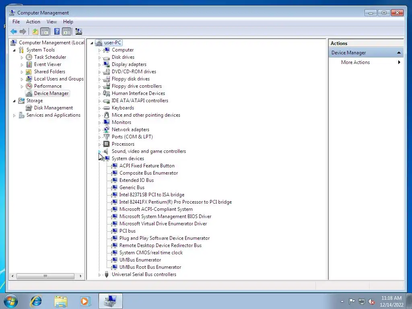
Task: Select Intel 82371SB PCI to ISA bridge
Action: click(152, 195)
